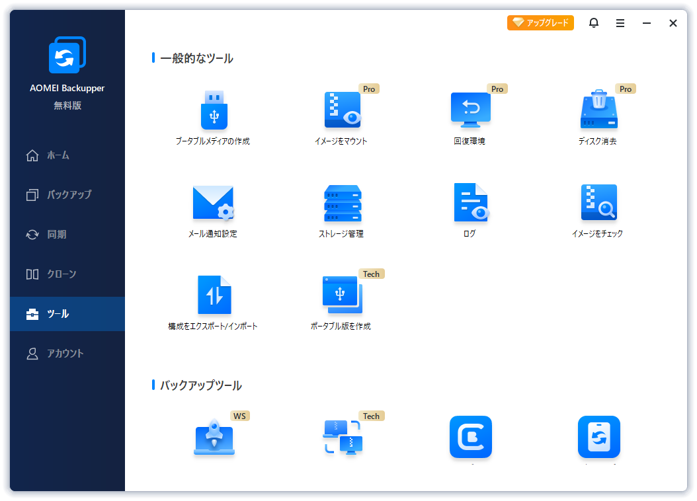Launch the イメージをマウント tool
Screen dimensions: 697x501
(x=342, y=110)
